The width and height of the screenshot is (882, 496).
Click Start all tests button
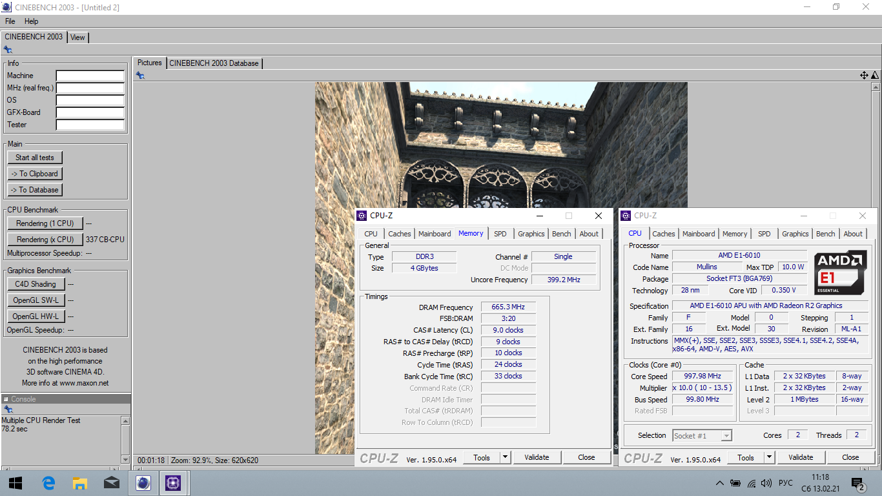click(x=35, y=158)
